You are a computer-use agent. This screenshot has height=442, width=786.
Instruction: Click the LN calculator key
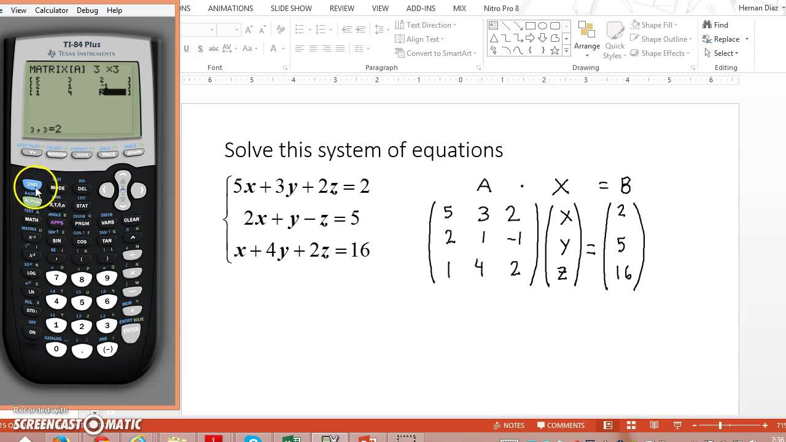click(x=32, y=292)
